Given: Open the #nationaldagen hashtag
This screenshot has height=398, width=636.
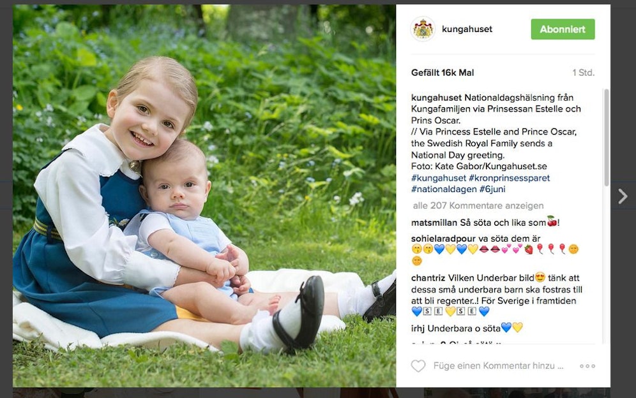Looking at the screenshot, I should pyautogui.click(x=444, y=189).
